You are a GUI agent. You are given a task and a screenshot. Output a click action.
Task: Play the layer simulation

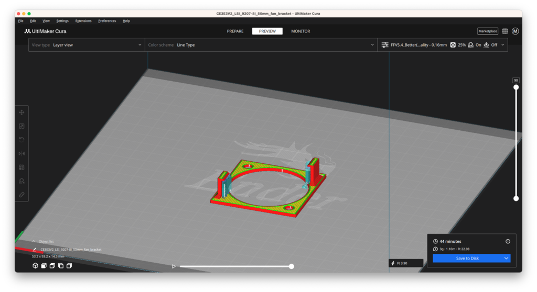click(x=174, y=266)
